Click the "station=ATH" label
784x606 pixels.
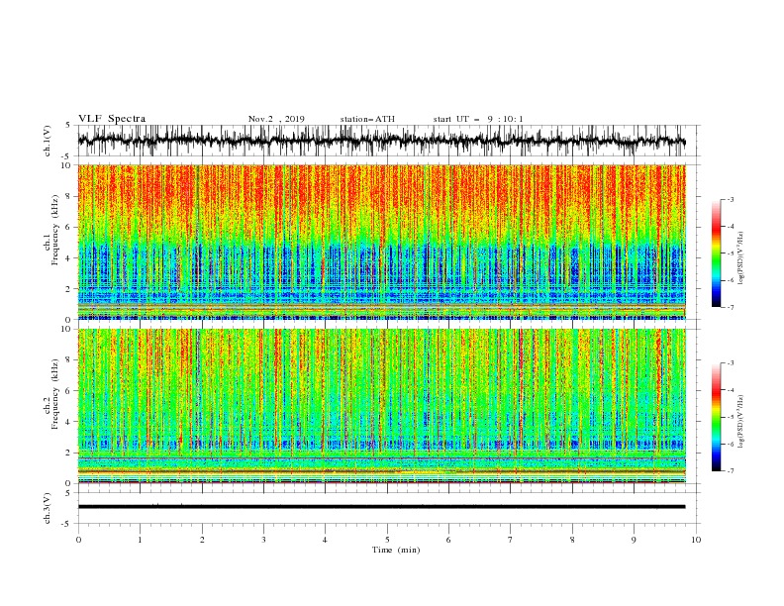(367, 119)
